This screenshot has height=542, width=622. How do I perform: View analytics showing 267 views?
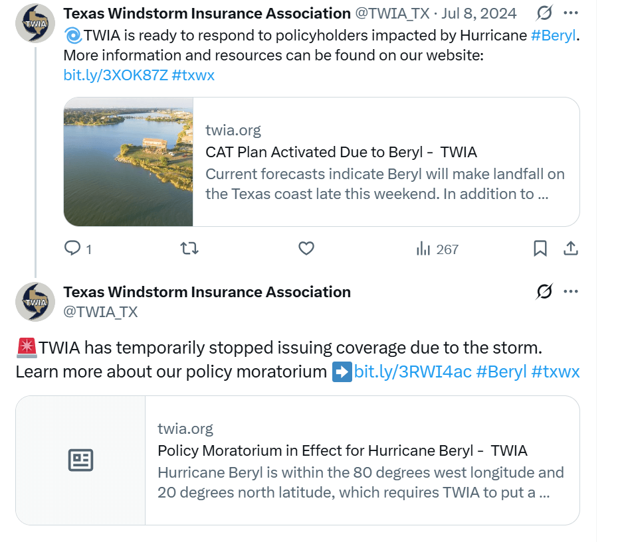click(x=437, y=249)
